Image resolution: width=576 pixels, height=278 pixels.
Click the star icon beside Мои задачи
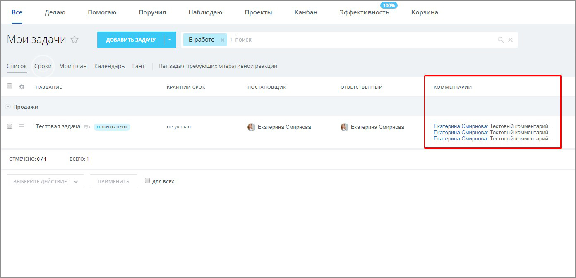click(74, 40)
